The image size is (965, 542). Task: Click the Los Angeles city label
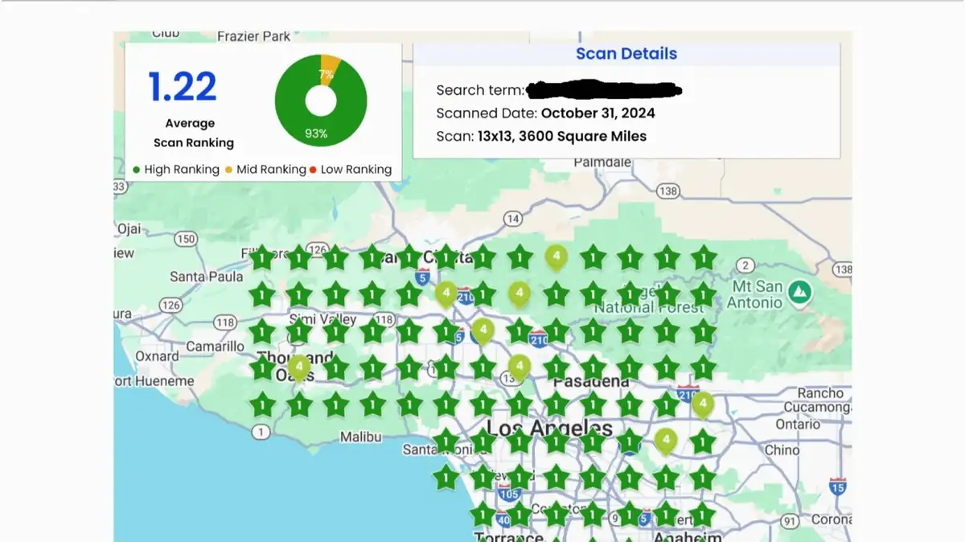tap(550, 428)
